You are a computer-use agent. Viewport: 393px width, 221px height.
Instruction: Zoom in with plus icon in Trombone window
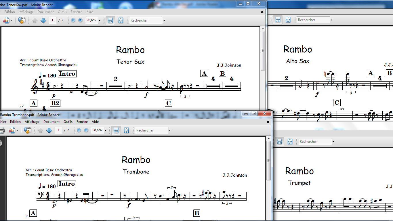(x=86, y=130)
